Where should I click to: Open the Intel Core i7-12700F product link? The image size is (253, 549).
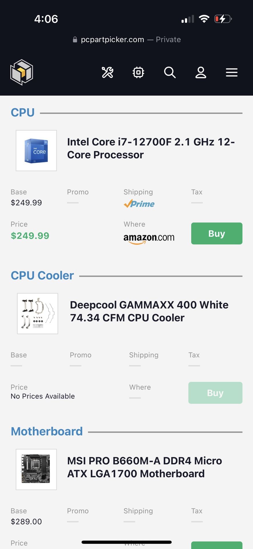coord(151,148)
